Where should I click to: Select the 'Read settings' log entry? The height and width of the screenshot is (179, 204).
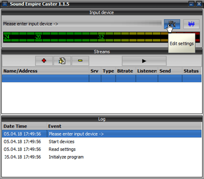click(x=102, y=149)
